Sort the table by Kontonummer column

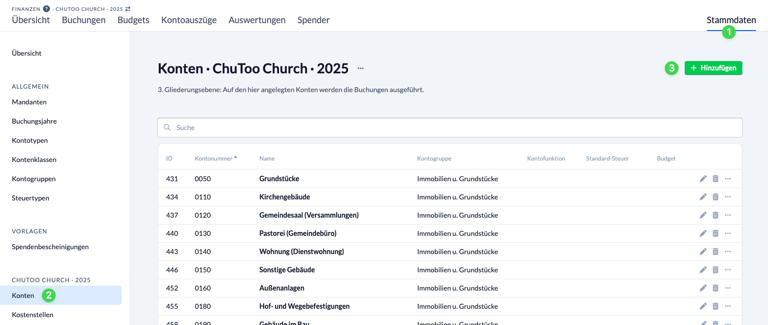pos(213,159)
